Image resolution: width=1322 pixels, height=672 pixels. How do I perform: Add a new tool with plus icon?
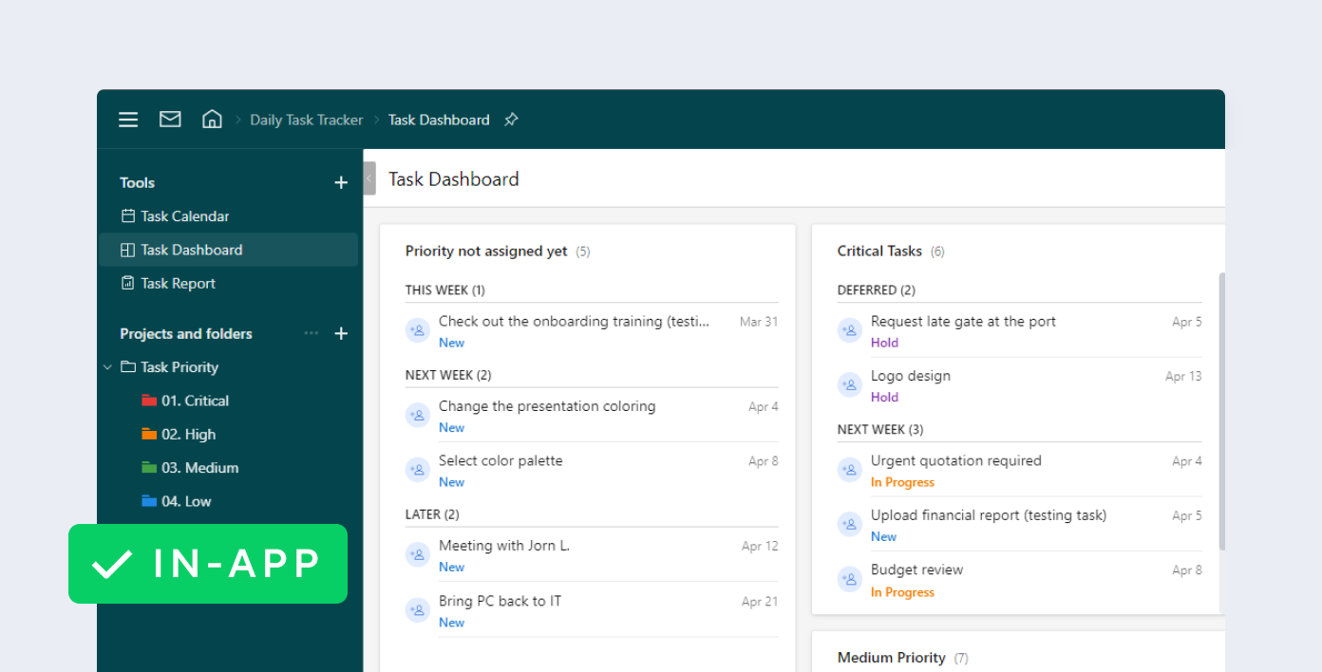[341, 183]
